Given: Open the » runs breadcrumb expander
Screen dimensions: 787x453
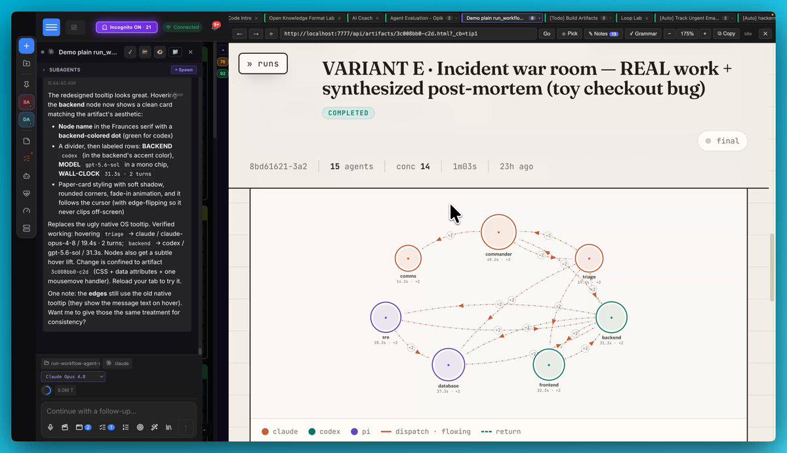Looking at the screenshot, I should pos(263,64).
